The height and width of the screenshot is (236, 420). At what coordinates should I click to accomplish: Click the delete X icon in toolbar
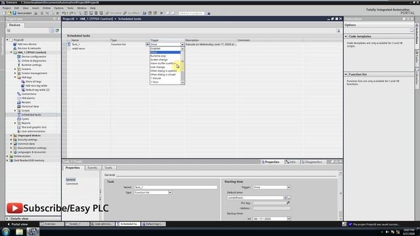[57, 13]
